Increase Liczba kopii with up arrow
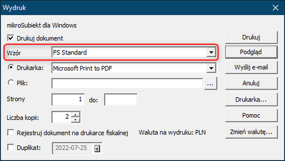This screenshot has width=285, height=161. 75,115
